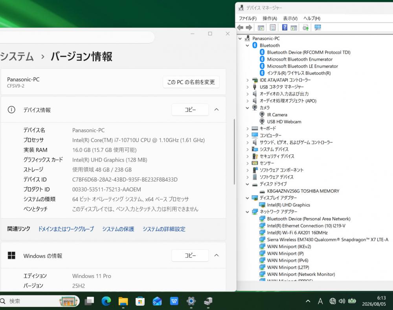Expand the キーボード tree node
The width and height of the screenshot is (393, 310).
tap(247, 129)
